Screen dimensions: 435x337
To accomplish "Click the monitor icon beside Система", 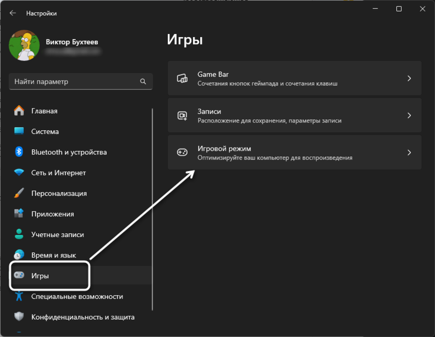I will coord(19,131).
